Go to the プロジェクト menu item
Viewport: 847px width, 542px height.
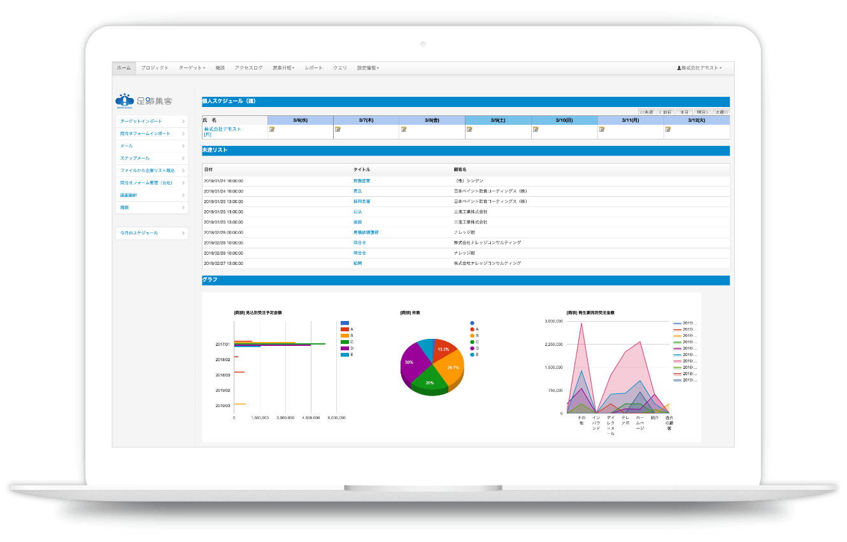(155, 68)
